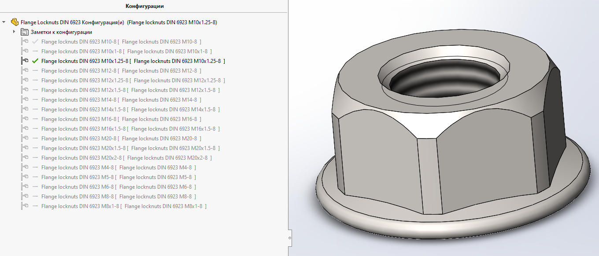Select configuration Flange locknuts DIN 6923 M20x1.5-8
Viewport: 599px width, 256px height.
pyautogui.click(x=130, y=148)
